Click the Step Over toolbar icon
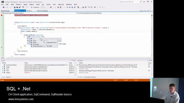Screen dimensions: 184x103 click(72, 7)
